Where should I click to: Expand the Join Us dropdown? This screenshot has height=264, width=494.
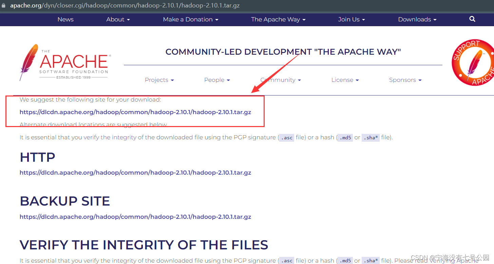351,19
